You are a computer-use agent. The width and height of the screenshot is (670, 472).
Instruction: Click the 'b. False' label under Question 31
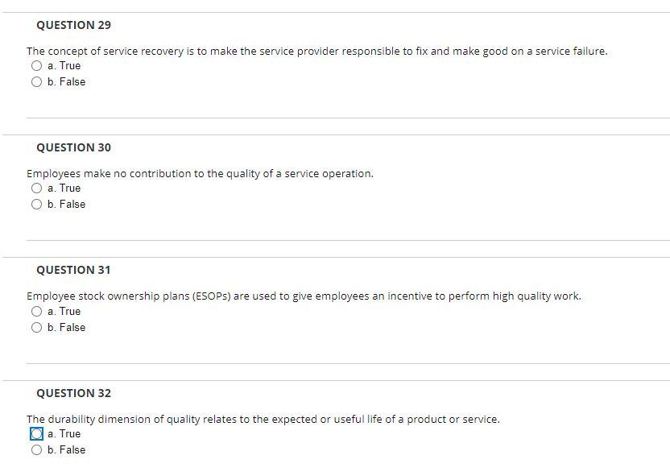click(x=66, y=326)
